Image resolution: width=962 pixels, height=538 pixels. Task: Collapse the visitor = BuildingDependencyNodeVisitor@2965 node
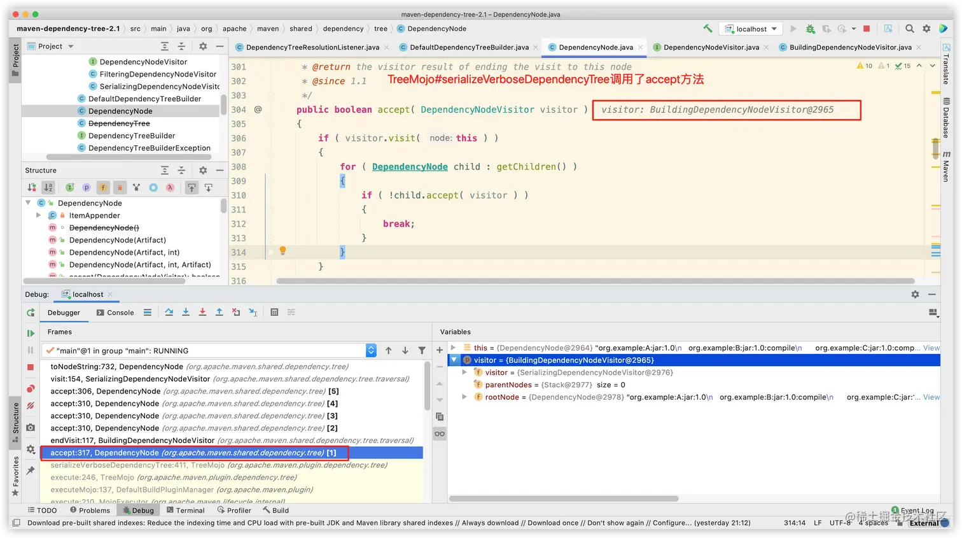click(x=454, y=360)
